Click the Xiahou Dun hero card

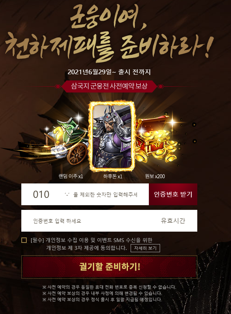tap(112, 136)
